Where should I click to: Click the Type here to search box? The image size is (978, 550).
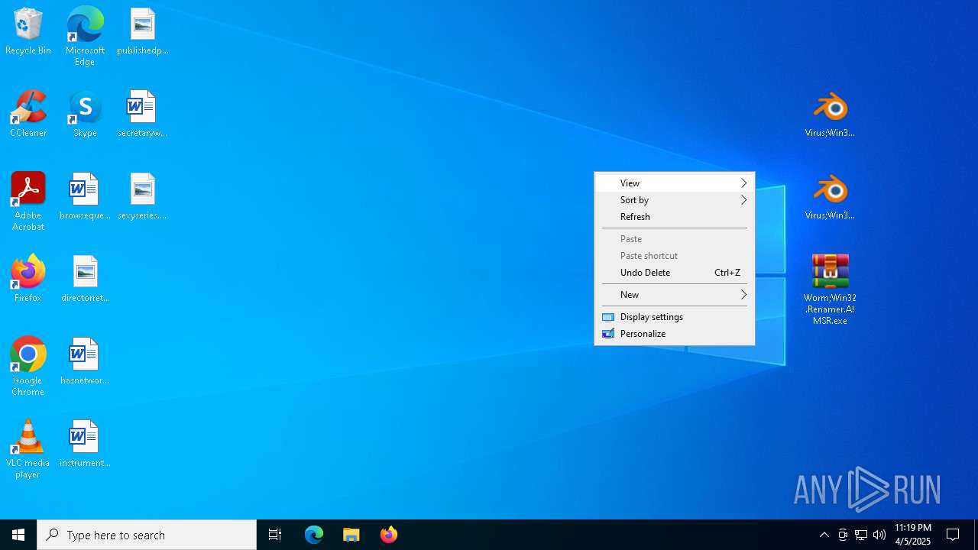(x=147, y=535)
